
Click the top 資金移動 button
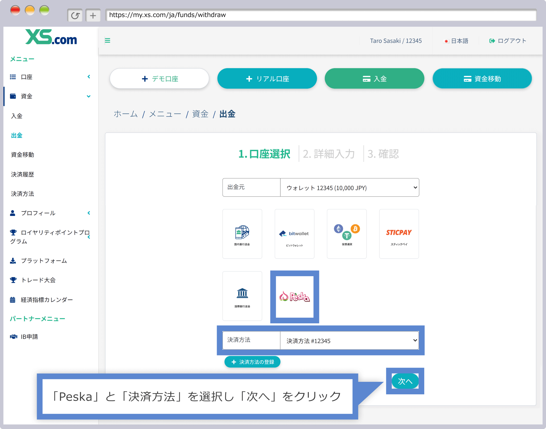click(482, 79)
